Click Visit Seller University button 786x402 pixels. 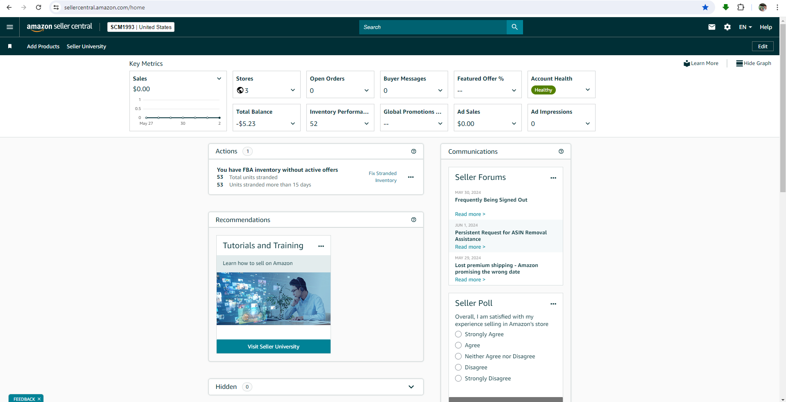tap(274, 346)
